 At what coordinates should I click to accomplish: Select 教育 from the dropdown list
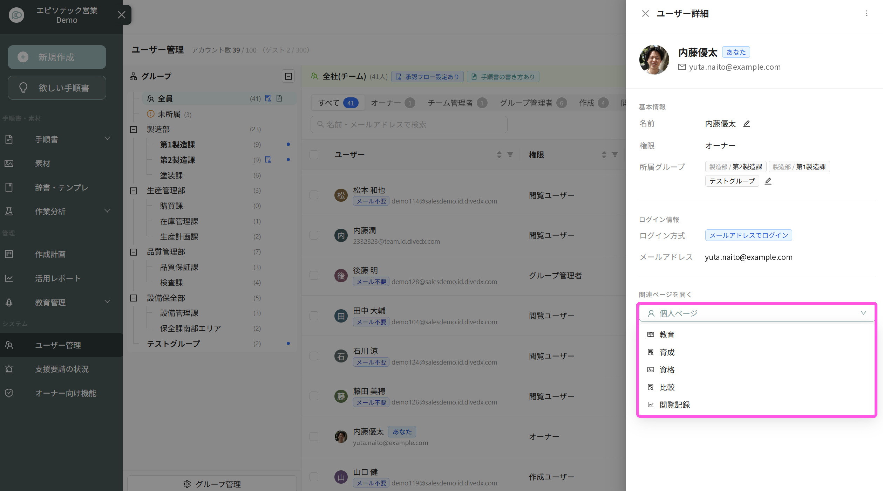(757, 335)
